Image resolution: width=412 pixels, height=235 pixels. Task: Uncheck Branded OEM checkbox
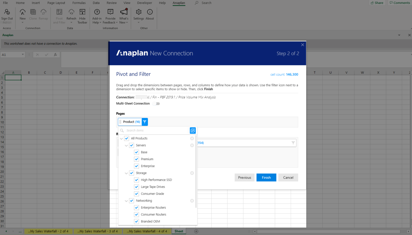pos(137,221)
